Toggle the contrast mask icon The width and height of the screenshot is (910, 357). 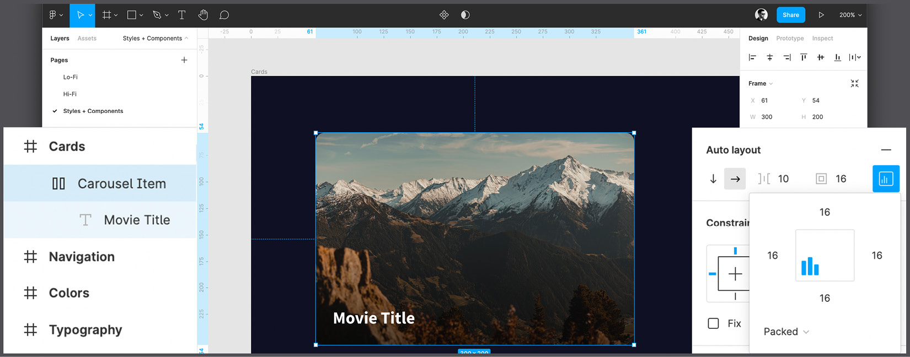(x=465, y=15)
